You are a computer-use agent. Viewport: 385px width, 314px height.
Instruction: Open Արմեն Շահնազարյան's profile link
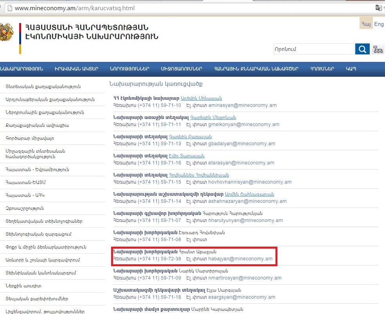pyautogui.click(x=250, y=194)
